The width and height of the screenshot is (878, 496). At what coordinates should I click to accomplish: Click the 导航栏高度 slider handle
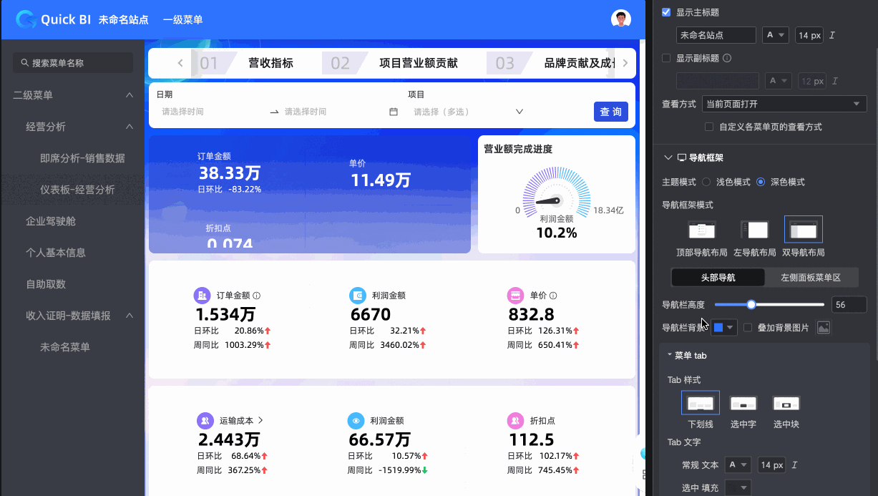pos(751,304)
